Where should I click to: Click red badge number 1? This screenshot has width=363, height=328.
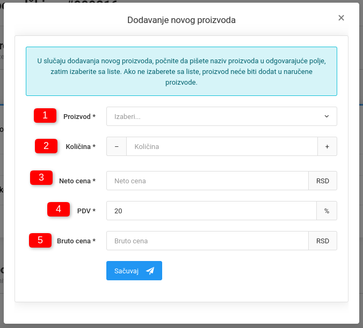click(45, 115)
